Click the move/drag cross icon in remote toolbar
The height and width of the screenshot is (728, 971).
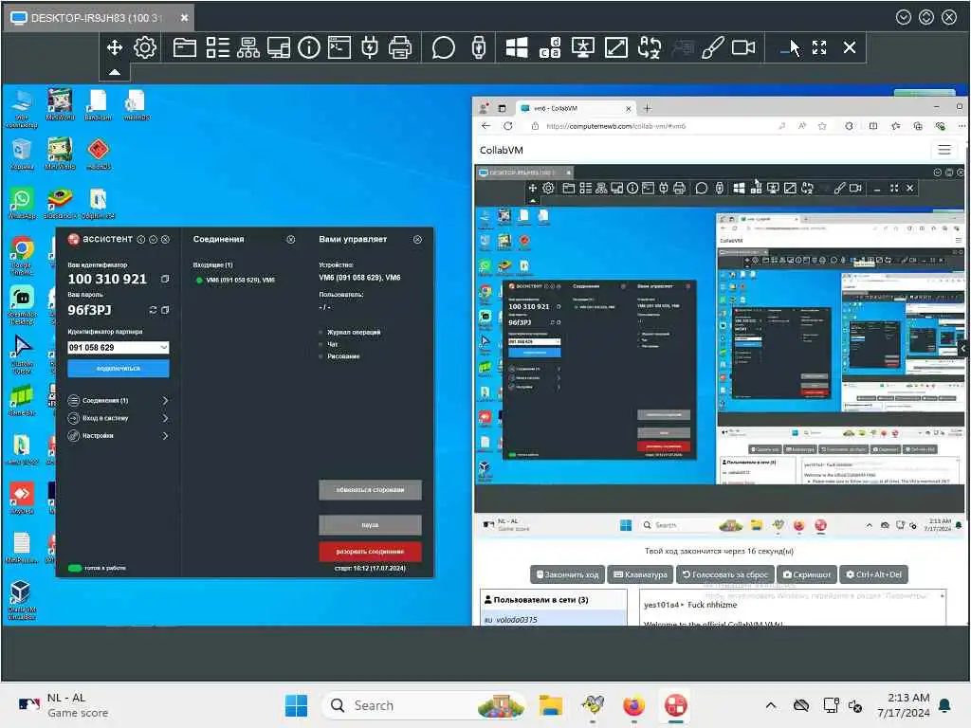click(115, 47)
